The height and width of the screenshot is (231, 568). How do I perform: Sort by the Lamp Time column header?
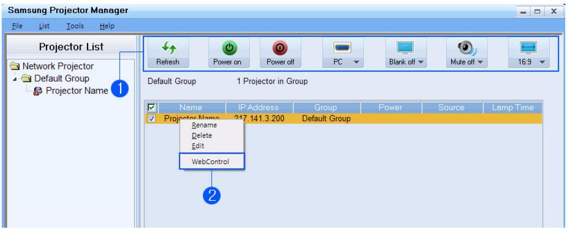point(512,108)
